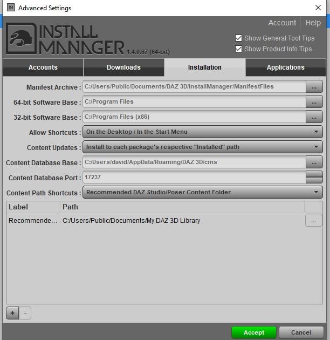
Task: Open the Allow Shortcuts dropdown
Action: (x=203, y=132)
